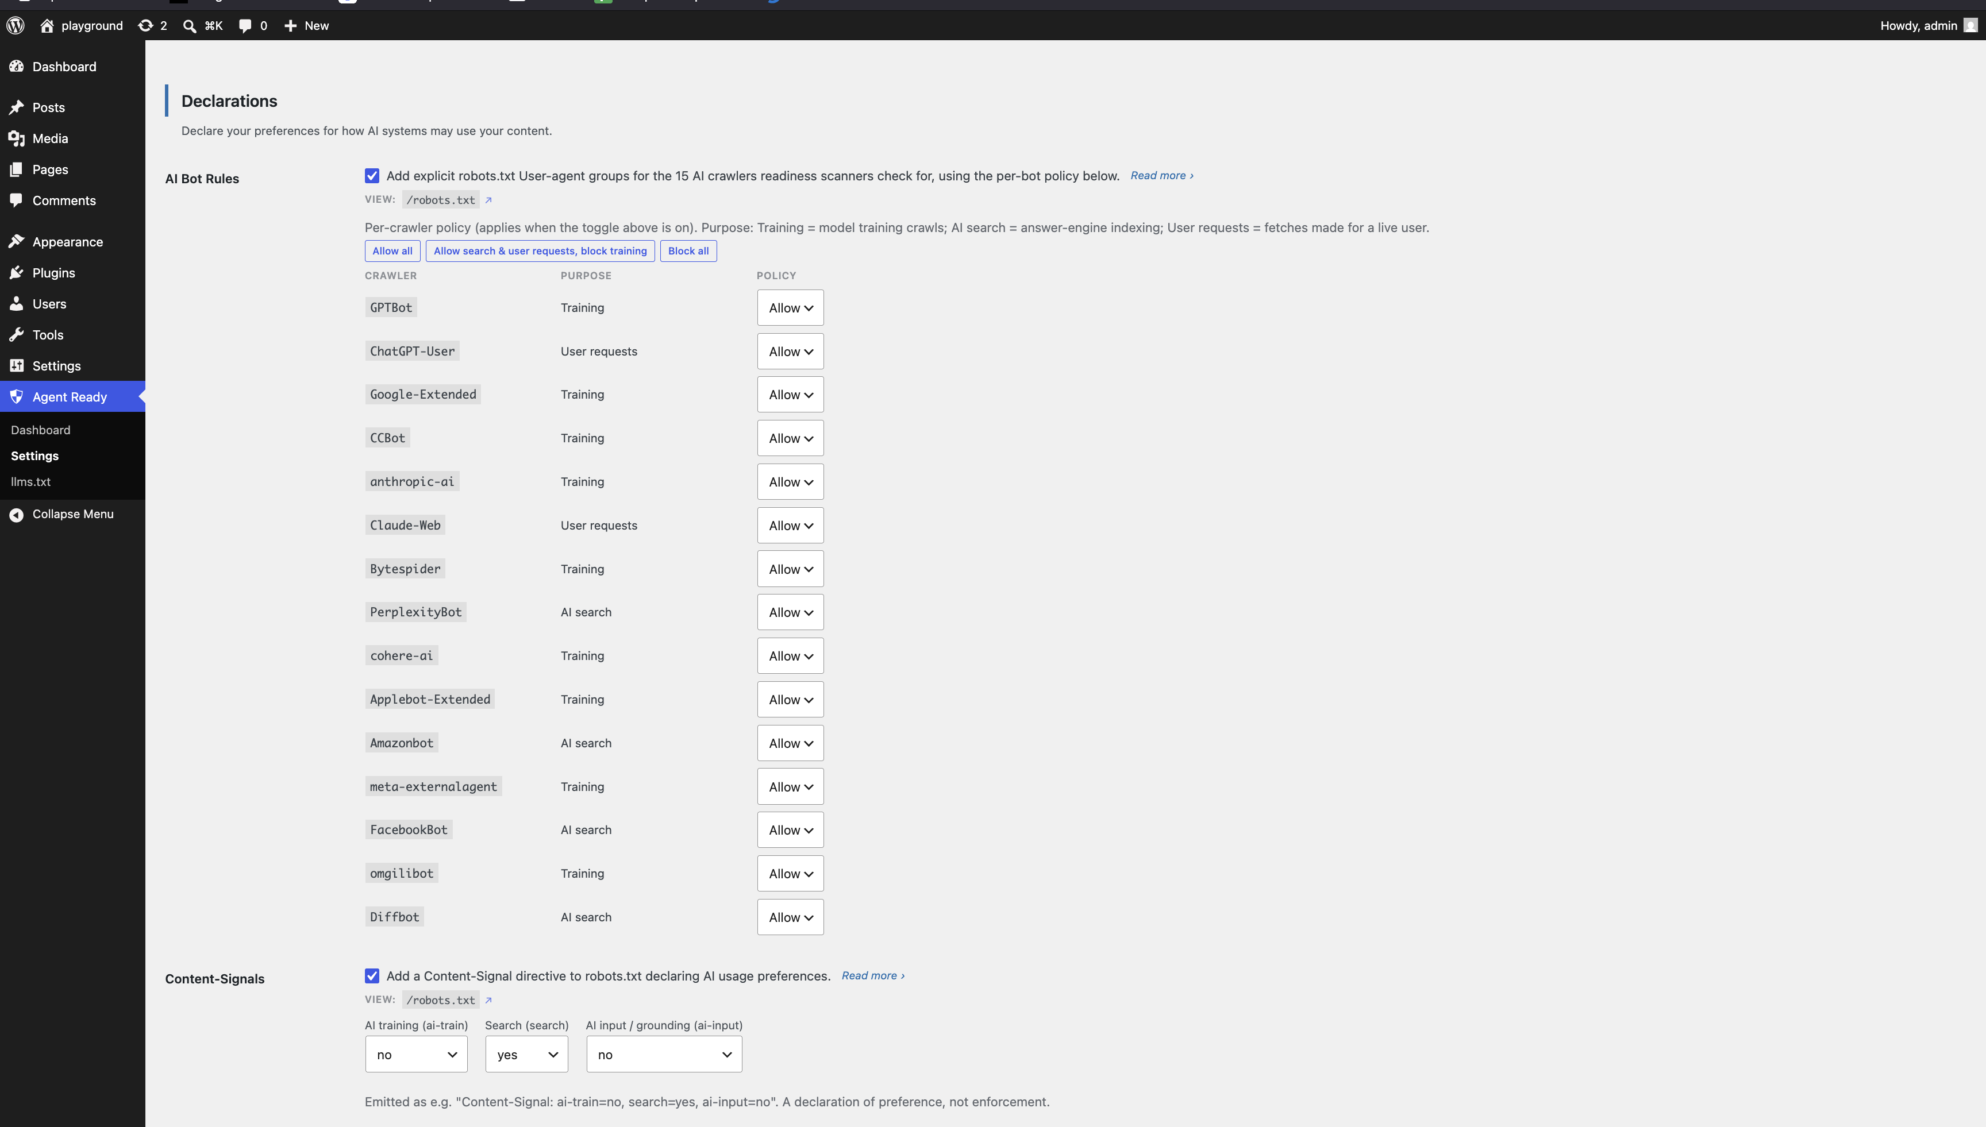Viewport: 1986px width, 1127px height.
Task: Open the Plugins menu in sidebar
Action: point(73,272)
